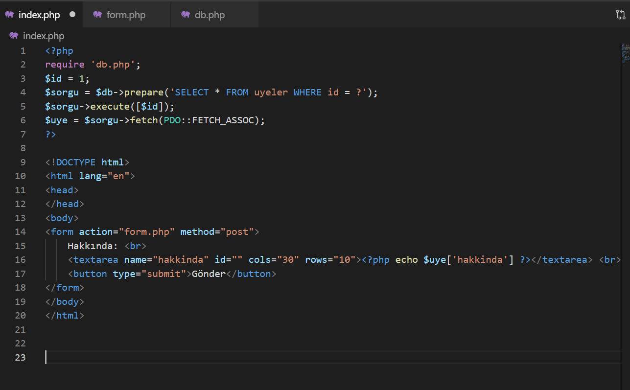
Task: Click the closing </textarea> tag
Action: pos(562,260)
